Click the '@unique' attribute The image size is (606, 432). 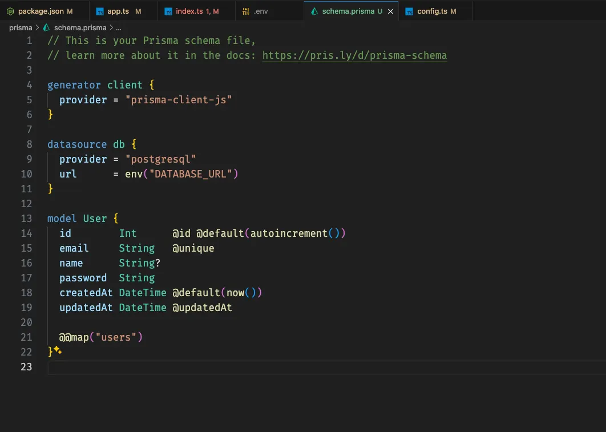point(193,248)
